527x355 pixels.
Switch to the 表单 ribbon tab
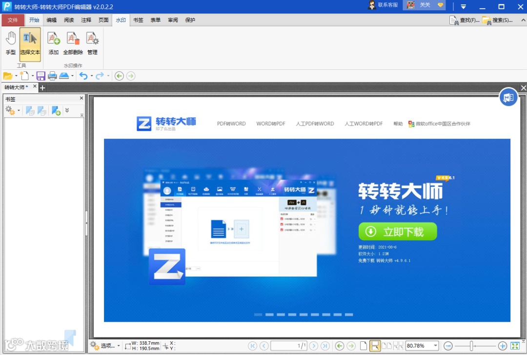pyautogui.click(x=155, y=20)
